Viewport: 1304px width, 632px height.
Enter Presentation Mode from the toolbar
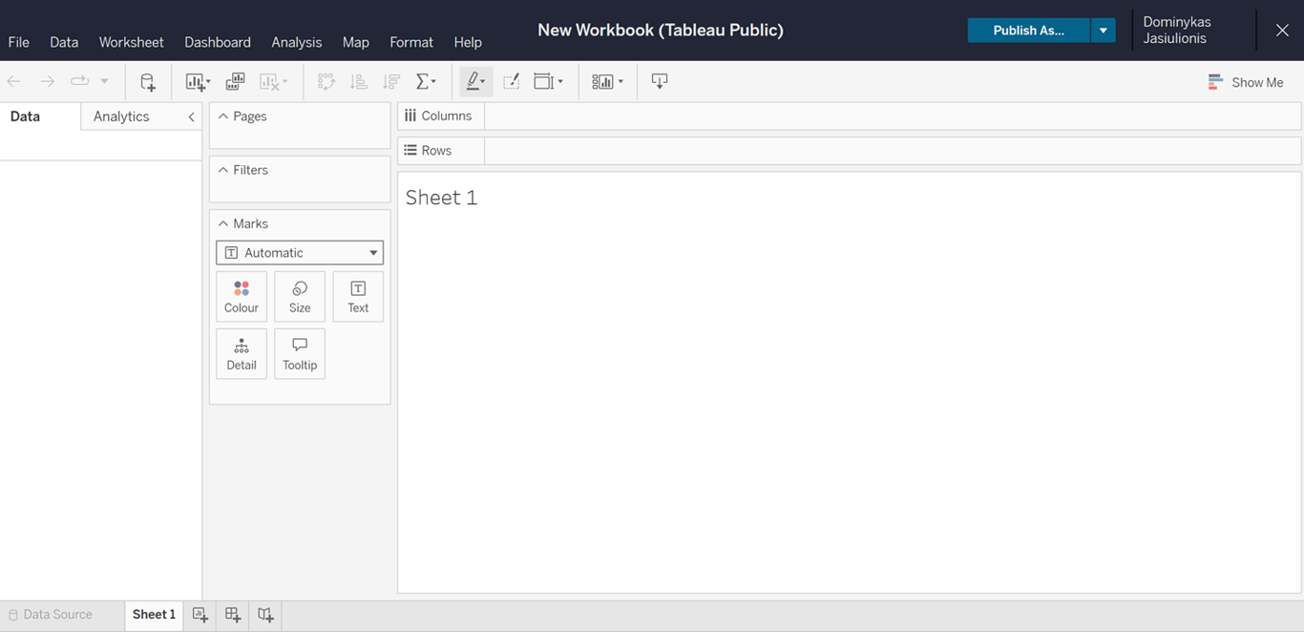(659, 81)
